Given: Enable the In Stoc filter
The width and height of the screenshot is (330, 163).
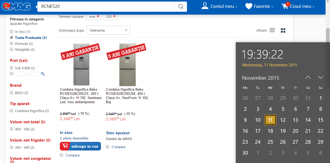Looking at the screenshot, I should pos(12,32).
